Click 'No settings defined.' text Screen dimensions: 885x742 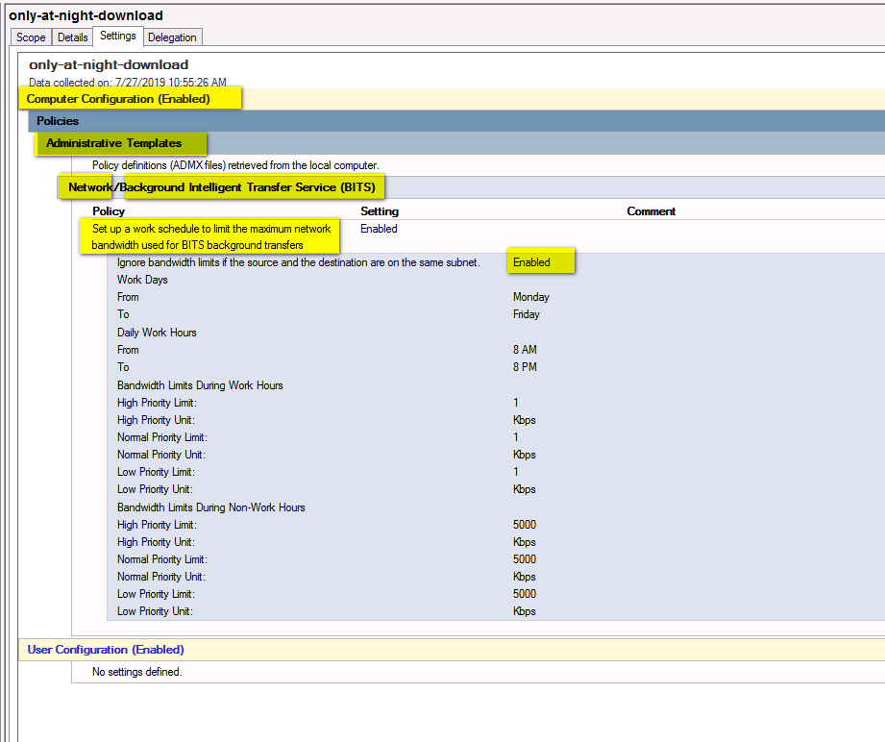(137, 672)
